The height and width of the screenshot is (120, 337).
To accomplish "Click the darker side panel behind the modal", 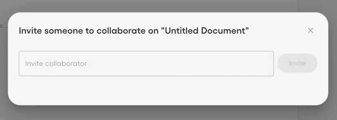I will 317,6.
